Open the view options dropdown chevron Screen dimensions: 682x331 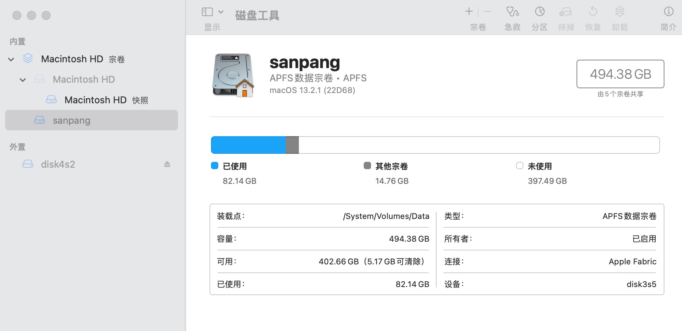click(x=221, y=12)
